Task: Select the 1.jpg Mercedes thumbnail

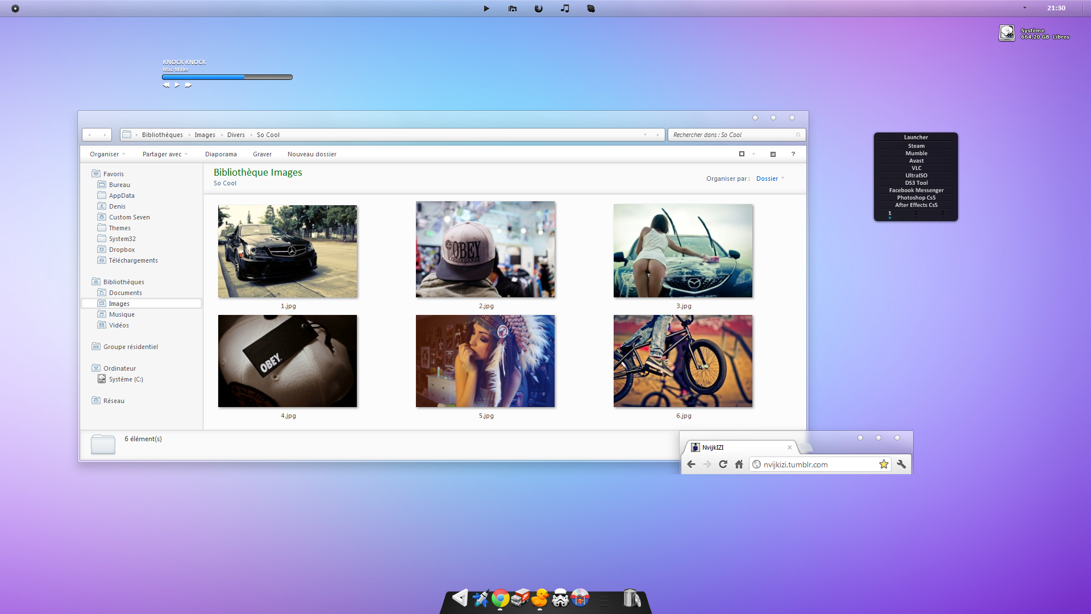Action: 288,251
